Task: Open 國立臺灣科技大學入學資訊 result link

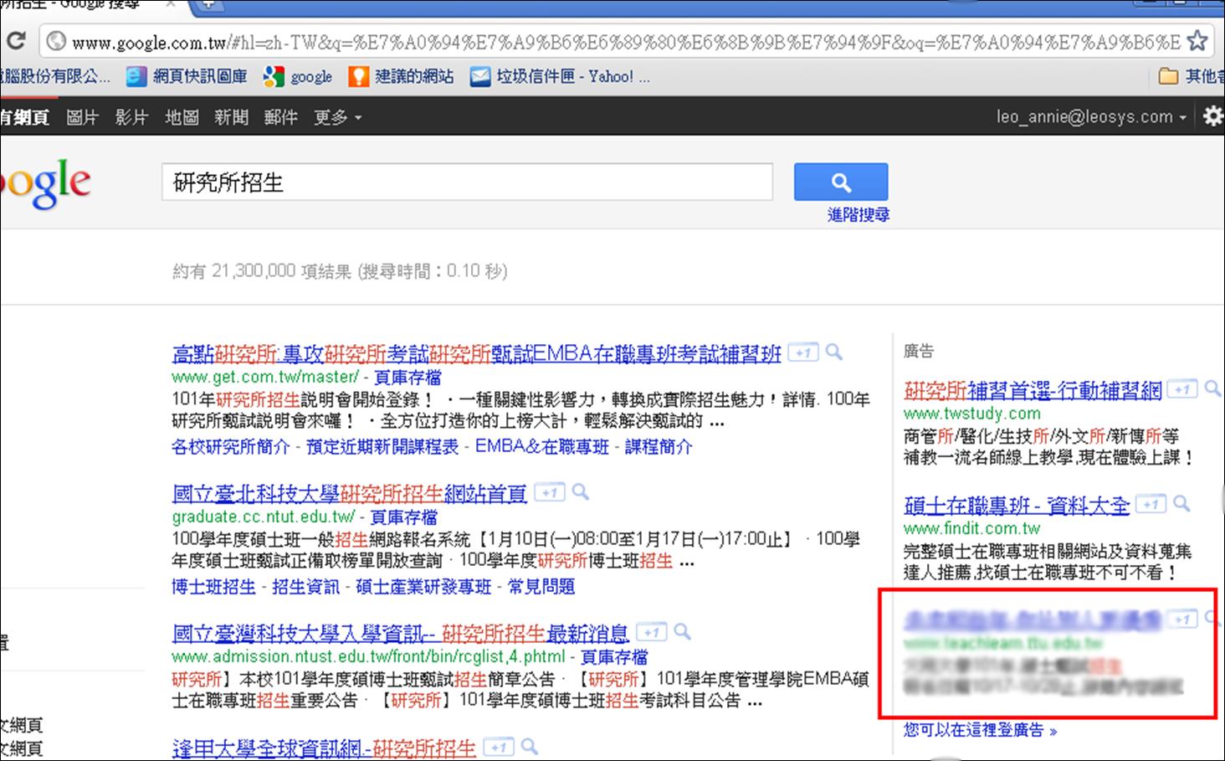Action: click(400, 633)
